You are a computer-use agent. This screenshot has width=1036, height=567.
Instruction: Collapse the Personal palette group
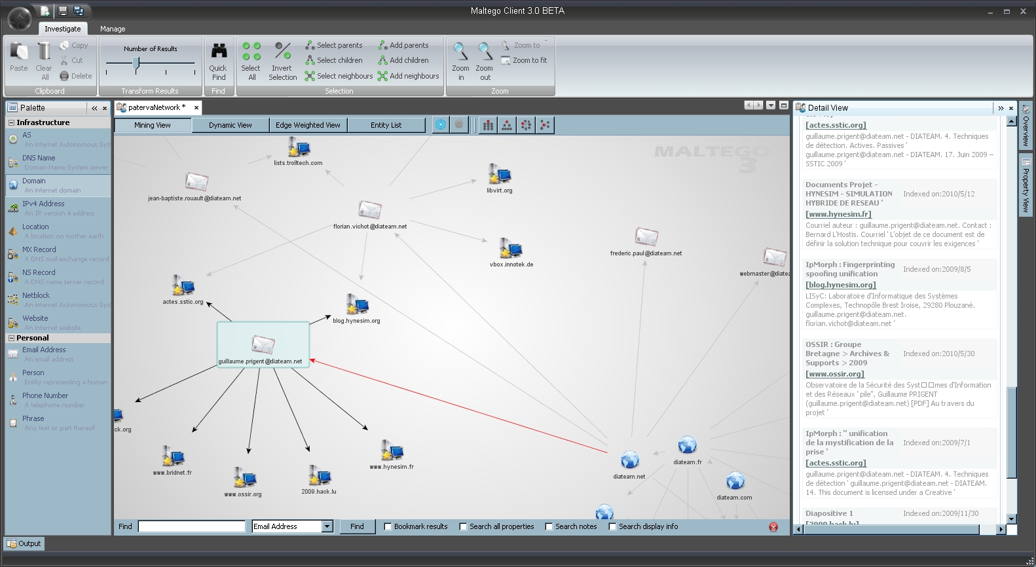coord(11,338)
